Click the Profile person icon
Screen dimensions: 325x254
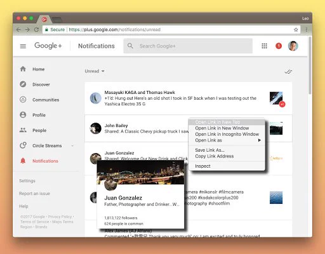point(23,115)
